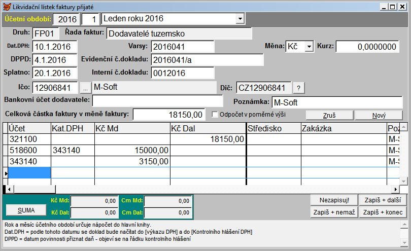
Task: Click the Dat.DPH date field 10.1.2016
Action: 55,47
